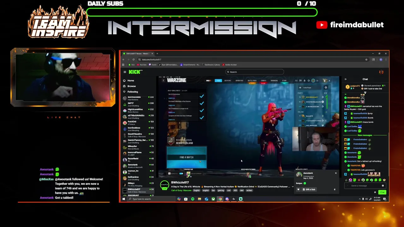Click the gaming stream tag
Image resolution: width=404 pixels, height=227 pixels.
coord(221,190)
